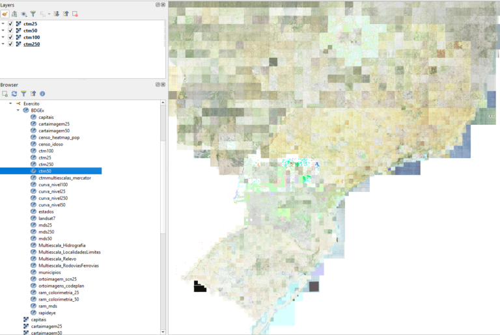Select landsat7 in the Browser tree
Screen dimensions: 500x335
coord(48,219)
